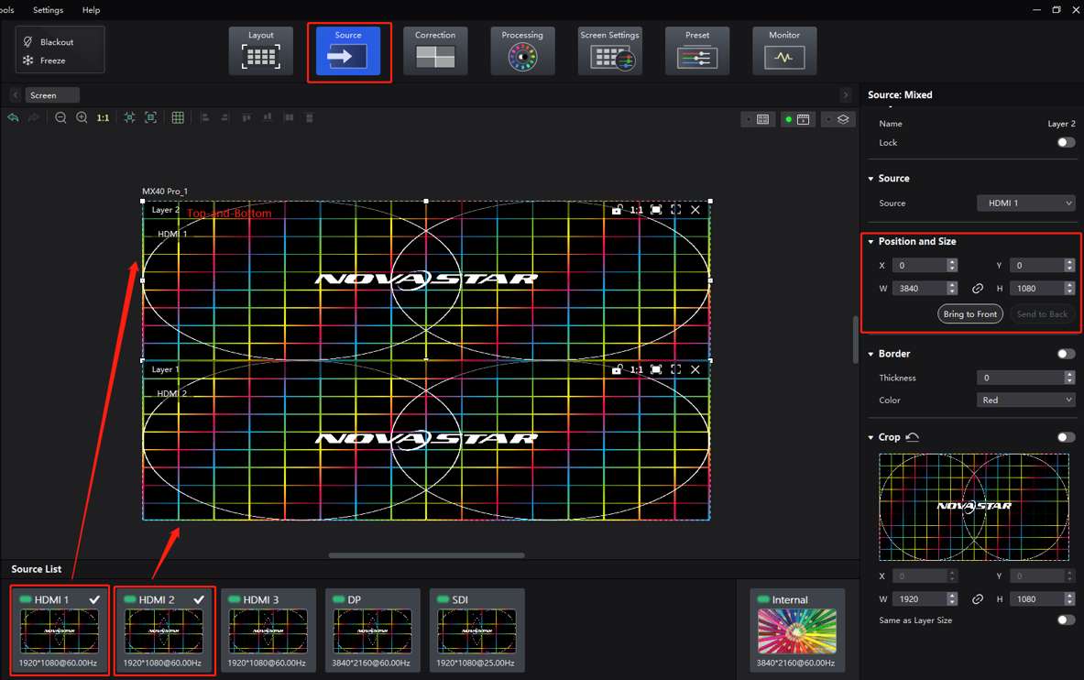Viewport: 1084px width, 680px height.
Task: Enable the Crop toggle switch
Action: 1066,437
